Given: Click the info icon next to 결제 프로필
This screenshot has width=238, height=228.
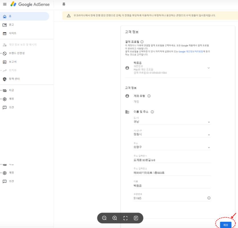Looking at the screenshot, I should click(x=142, y=42).
